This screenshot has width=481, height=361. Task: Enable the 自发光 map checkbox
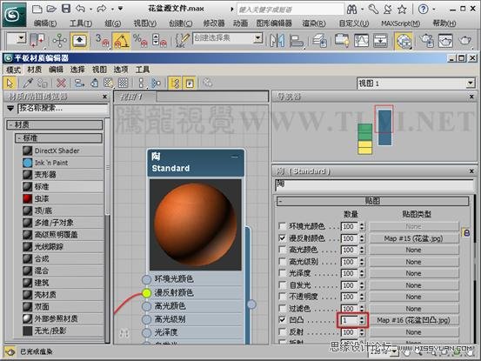[x=282, y=285]
